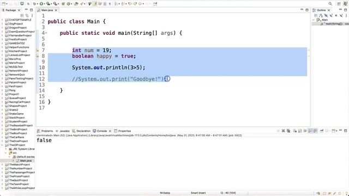Close the Main.java editor tab
Viewport: 349px width, 196px height.
coord(56,10)
